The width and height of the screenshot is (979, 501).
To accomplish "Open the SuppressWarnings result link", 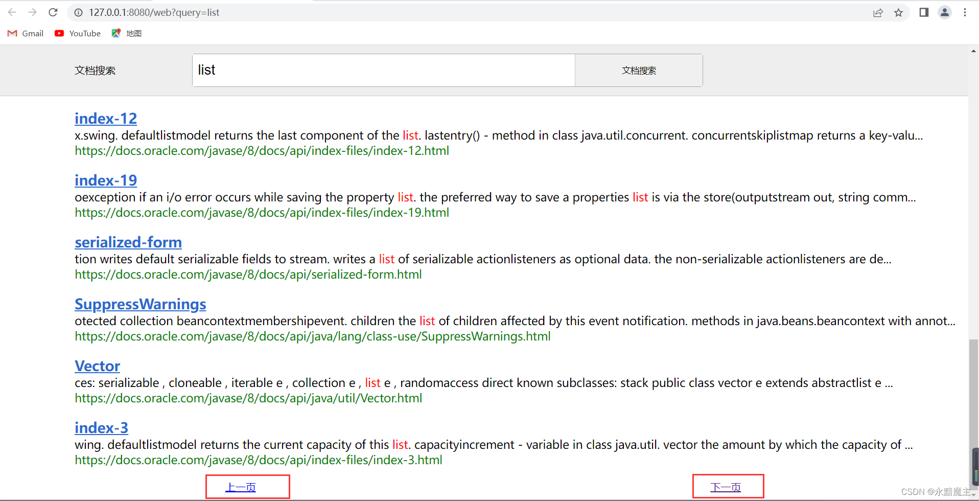I will click(141, 304).
